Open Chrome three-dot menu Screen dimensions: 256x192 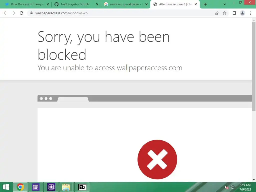coord(250,13)
